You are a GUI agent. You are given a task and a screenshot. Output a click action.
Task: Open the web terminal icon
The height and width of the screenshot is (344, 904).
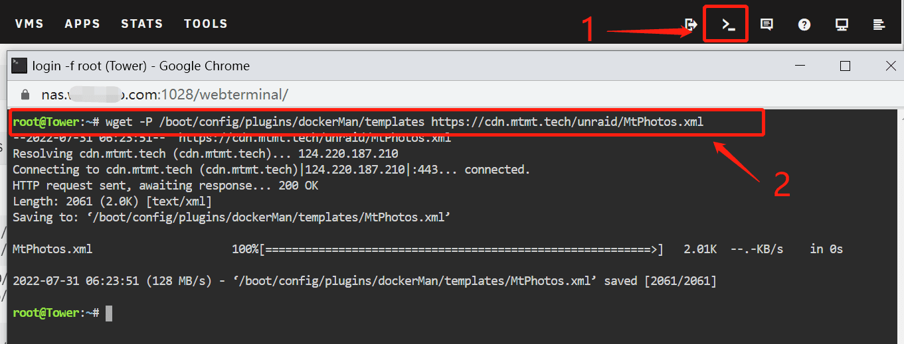[729, 25]
